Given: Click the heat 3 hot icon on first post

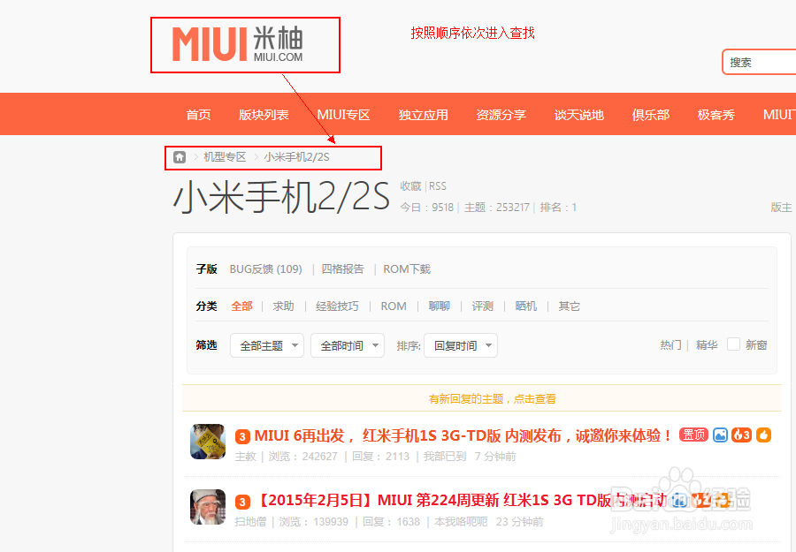Looking at the screenshot, I should click(741, 435).
